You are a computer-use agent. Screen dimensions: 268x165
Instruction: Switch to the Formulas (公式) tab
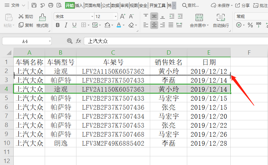(x=106, y=5)
